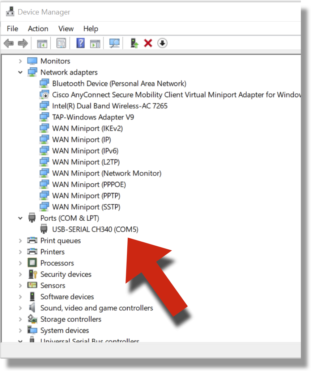Click the Update device driver icon
The image size is (311, 371).
[x=135, y=43]
